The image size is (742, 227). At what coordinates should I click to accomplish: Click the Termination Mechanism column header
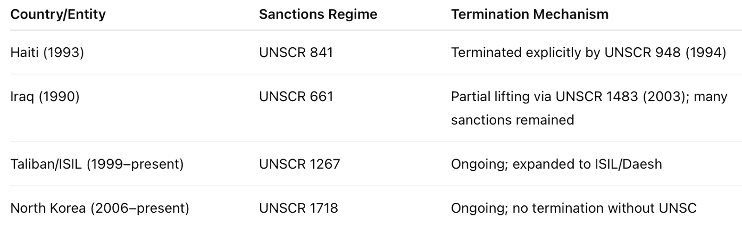pyautogui.click(x=530, y=14)
